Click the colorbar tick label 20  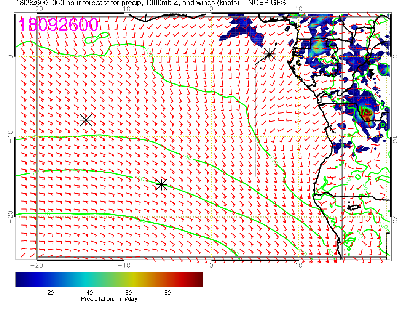51,293
